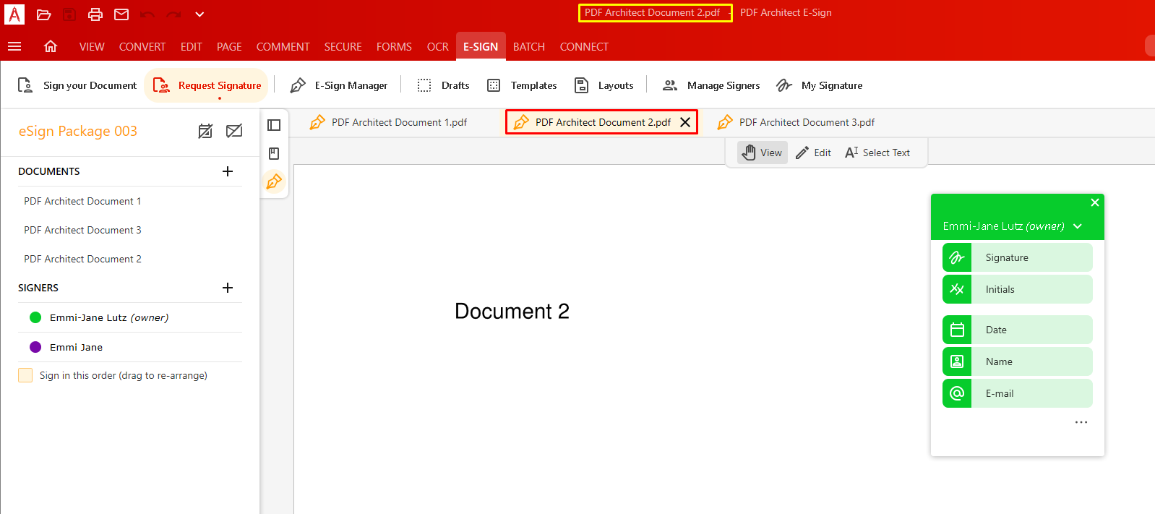The height and width of the screenshot is (514, 1155).
Task: Add a document with the DOCUMENTS plus icon
Action: pyautogui.click(x=228, y=171)
